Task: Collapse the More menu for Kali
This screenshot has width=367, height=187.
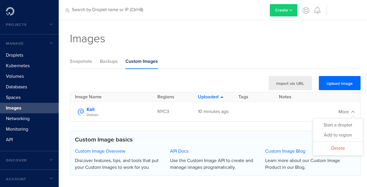Action: (346, 112)
